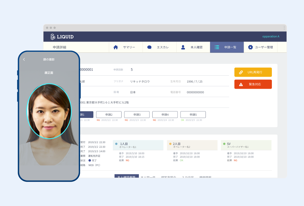Select the 1人目 operator card header
The image size is (304, 206).
click(x=138, y=145)
